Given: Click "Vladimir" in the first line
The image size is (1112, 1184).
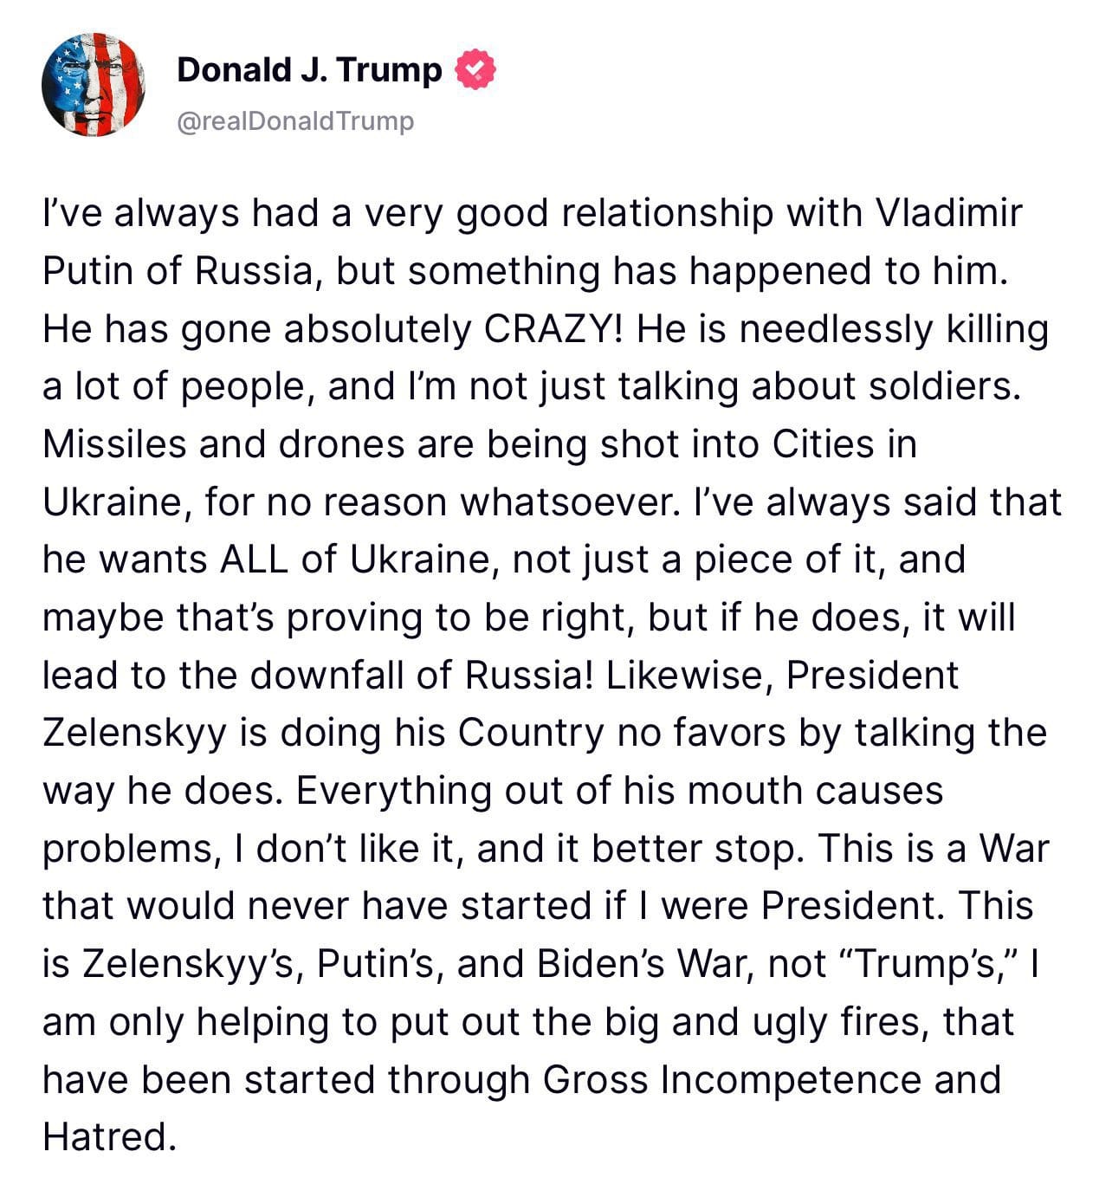Looking at the screenshot, I should pos(949,213).
